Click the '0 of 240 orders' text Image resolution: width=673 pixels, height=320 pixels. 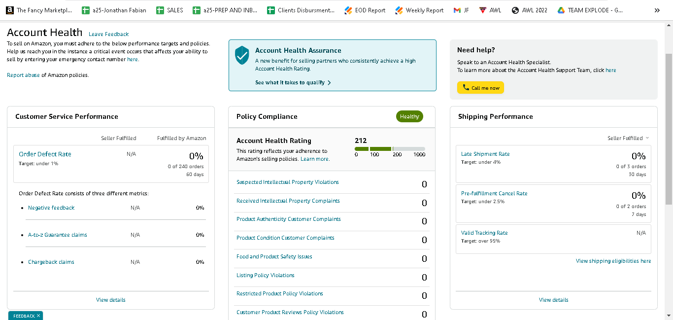tap(186, 167)
